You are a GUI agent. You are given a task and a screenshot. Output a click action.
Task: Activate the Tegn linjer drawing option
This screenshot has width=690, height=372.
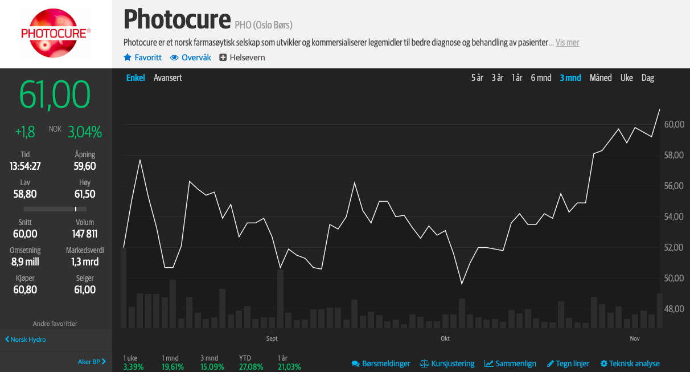click(x=573, y=363)
